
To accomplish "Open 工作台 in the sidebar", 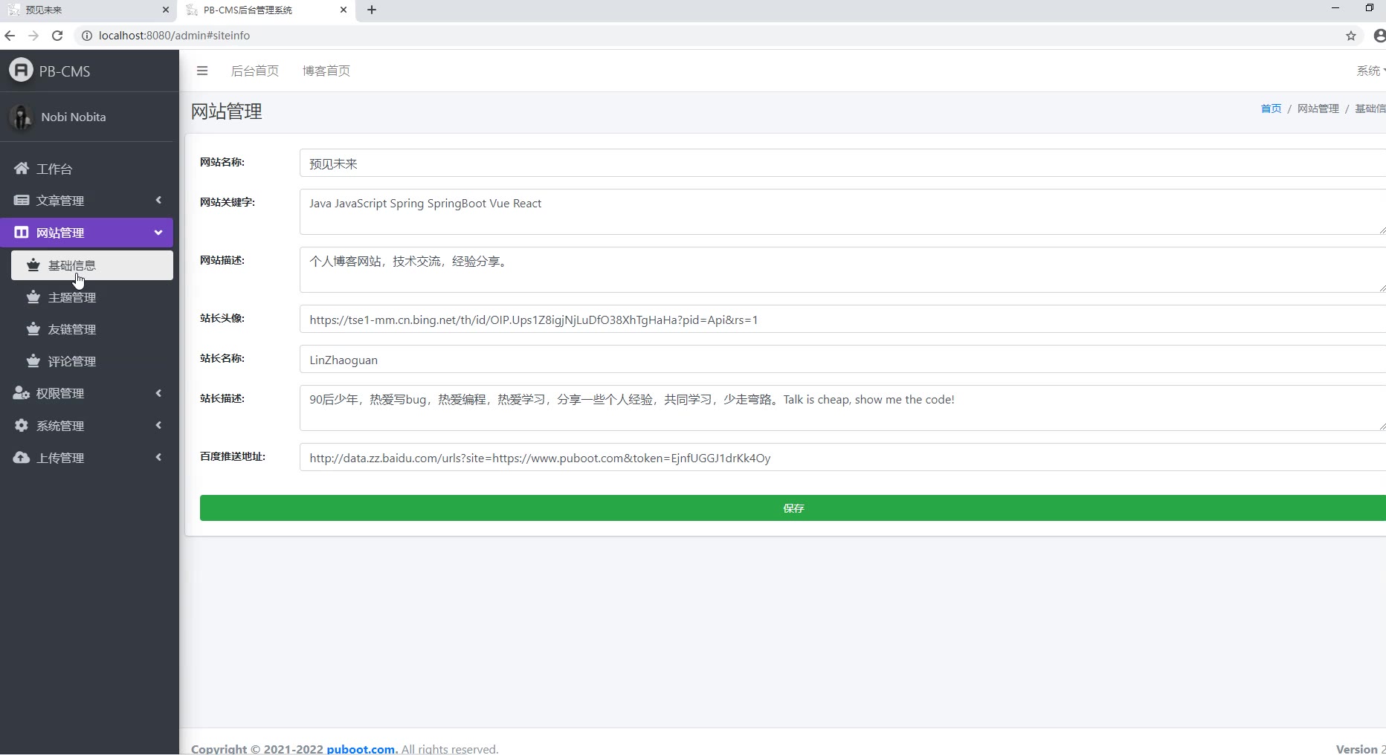I will point(86,169).
